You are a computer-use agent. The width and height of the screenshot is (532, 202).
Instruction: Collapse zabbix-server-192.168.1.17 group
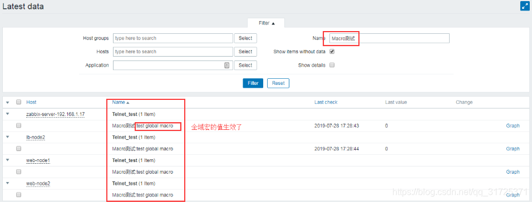[8, 114]
